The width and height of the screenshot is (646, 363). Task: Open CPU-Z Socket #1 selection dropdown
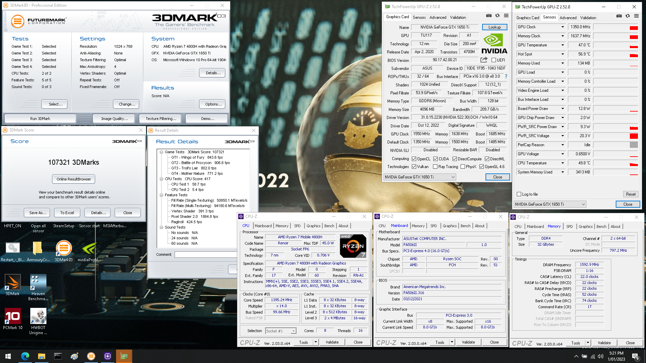[x=281, y=331]
